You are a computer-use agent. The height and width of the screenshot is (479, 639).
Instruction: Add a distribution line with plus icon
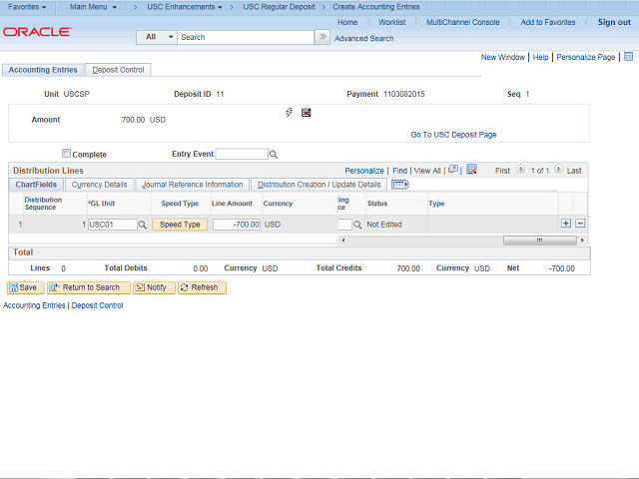coord(566,224)
